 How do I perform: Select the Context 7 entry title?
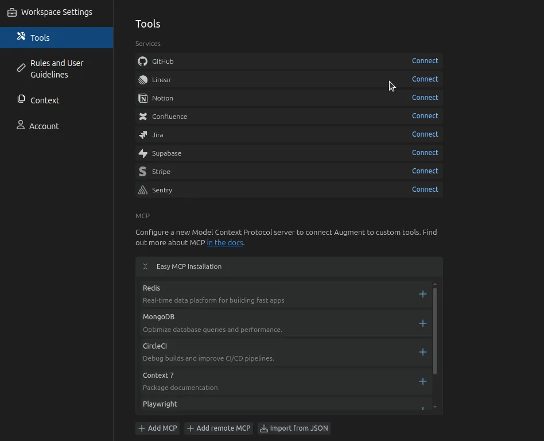tap(158, 376)
